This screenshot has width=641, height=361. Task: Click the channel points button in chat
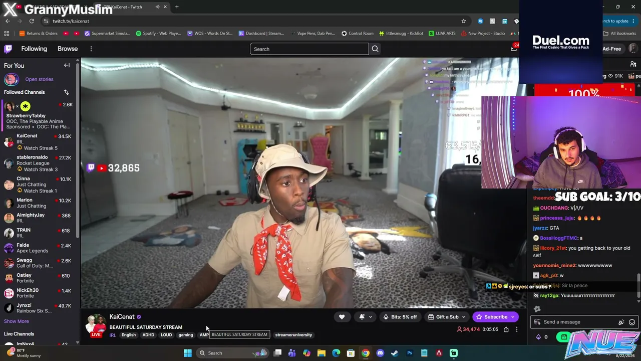point(564,337)
